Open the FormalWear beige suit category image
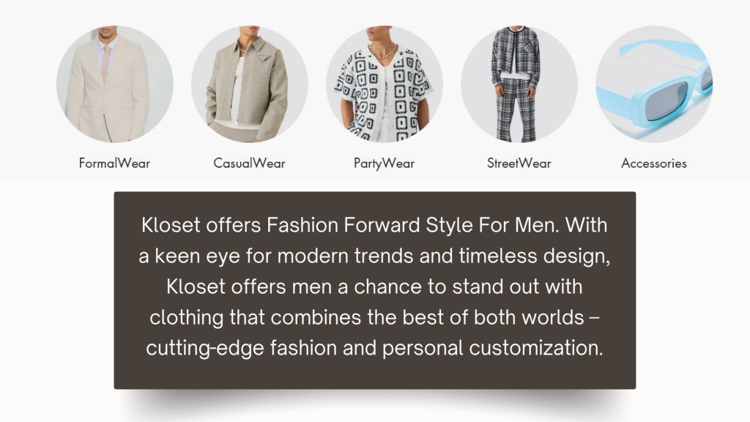 (115, 84)
